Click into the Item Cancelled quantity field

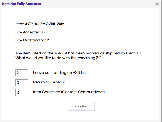point(22,92)
